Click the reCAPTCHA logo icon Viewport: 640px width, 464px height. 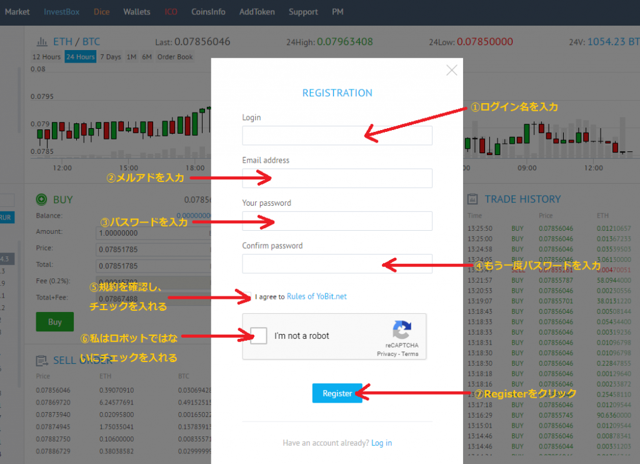(x=402, y=330)
